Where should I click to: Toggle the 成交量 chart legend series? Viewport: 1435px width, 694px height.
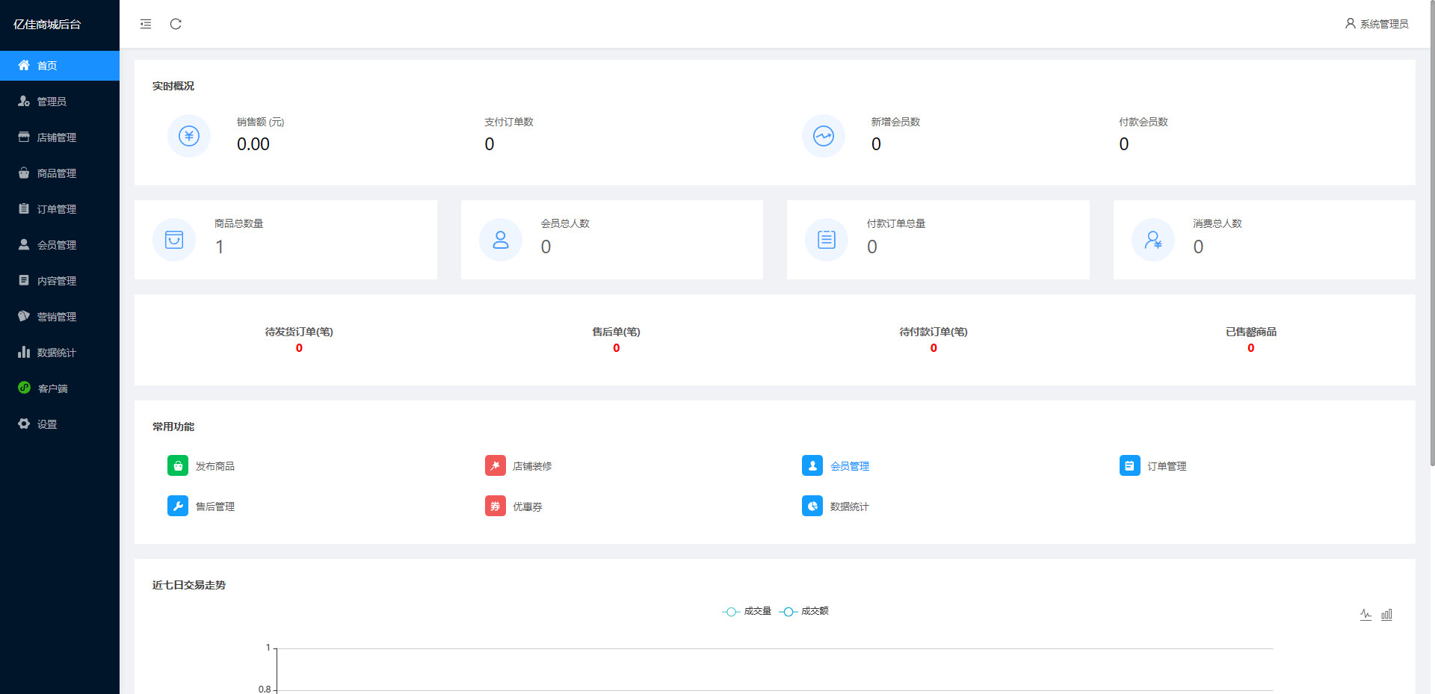[x=747, y=611]
